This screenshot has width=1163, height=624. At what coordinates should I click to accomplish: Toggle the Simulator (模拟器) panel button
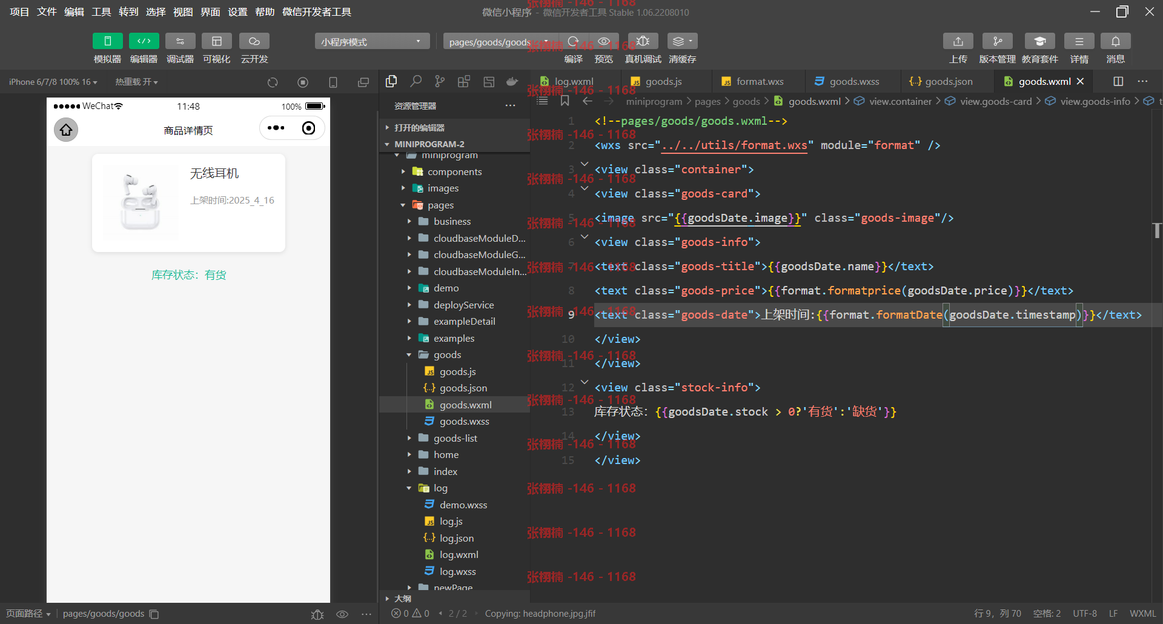pos(107,41)
